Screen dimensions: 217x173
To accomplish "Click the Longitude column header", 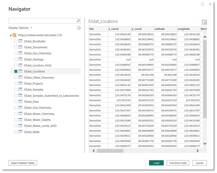I will (188, 29).
